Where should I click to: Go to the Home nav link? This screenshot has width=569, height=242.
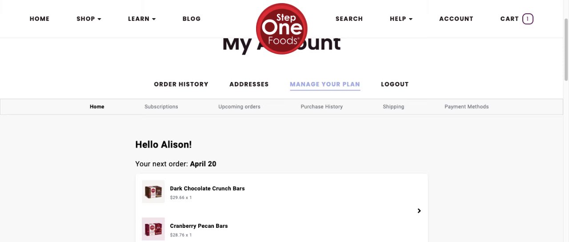[x=40, y=19]
